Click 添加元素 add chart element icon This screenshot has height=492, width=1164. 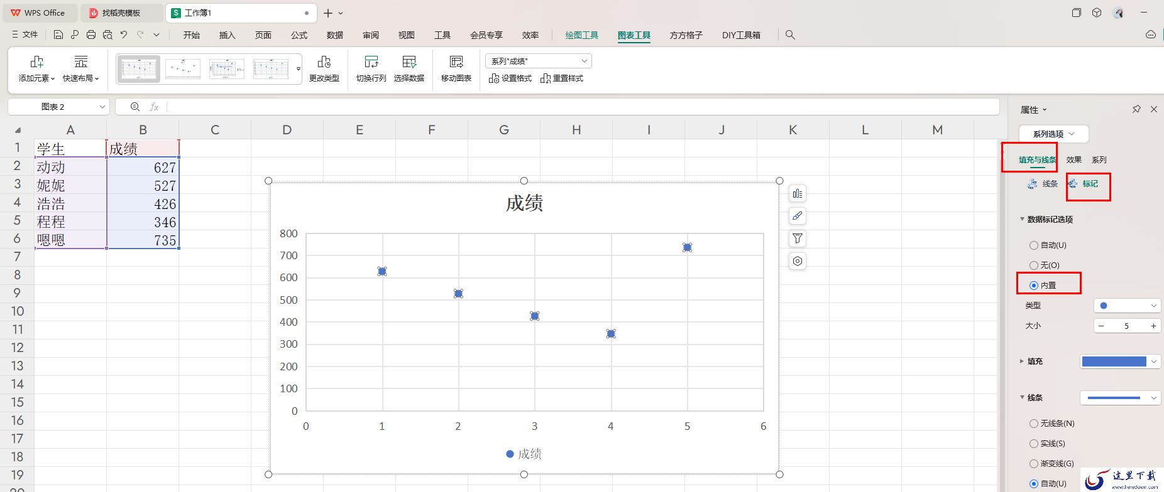(36, 61)
